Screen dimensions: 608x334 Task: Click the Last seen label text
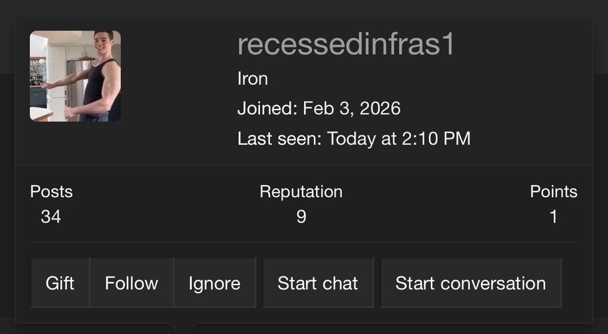(279, 138)
